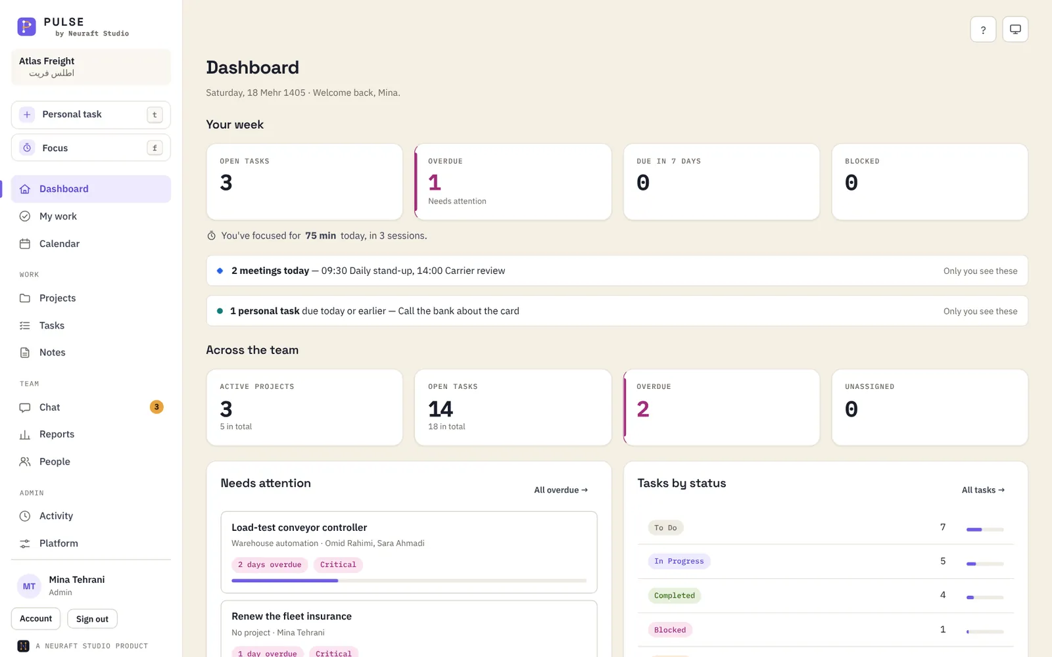The image size is (1052, 657).
Task: Click the 1 personal task due row
Action: tap(617, 311)
